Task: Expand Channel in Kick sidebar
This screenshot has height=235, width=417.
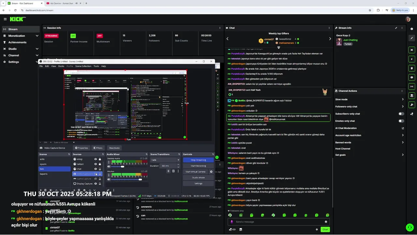Action: (37, 55)
